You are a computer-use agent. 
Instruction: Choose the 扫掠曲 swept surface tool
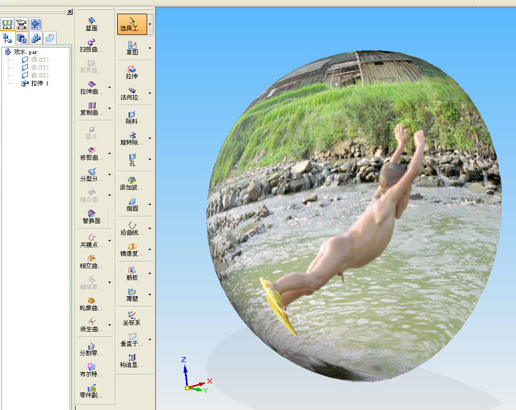tap(91, 46)
